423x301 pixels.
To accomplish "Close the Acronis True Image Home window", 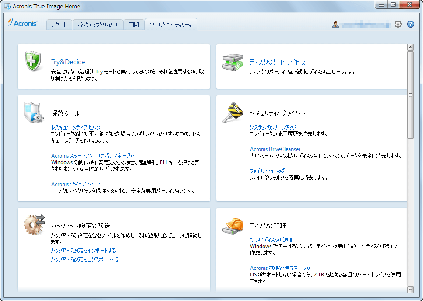I will pos(409,4).
